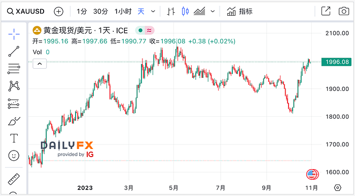Viewport: 355px width, 196px height.
Task: Select the text annotation tool
Action: pos(14,138)
